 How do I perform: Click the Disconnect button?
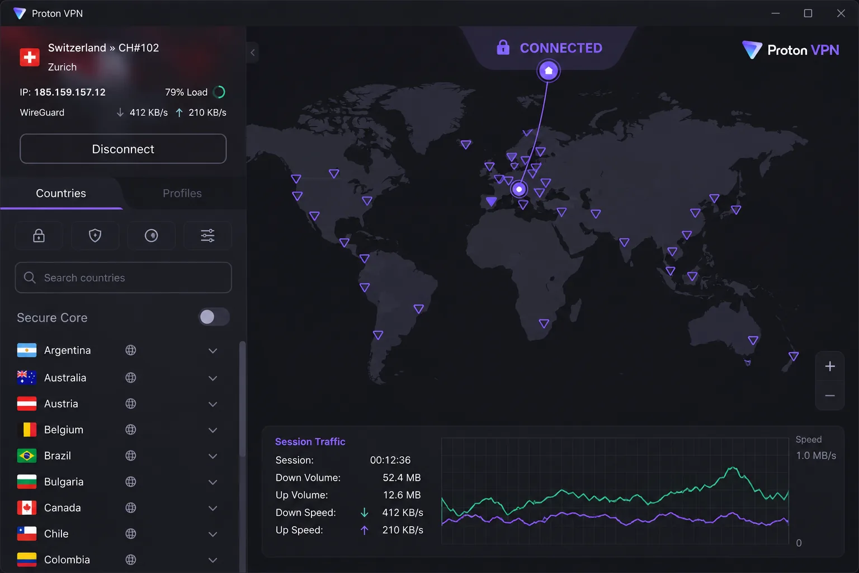[123, 149]
